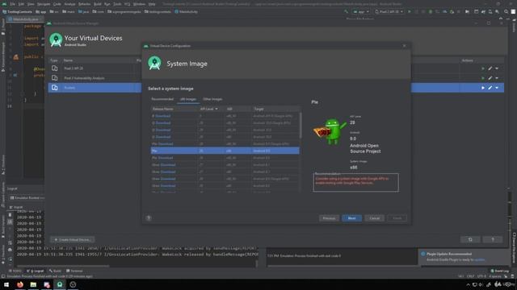Edit the first Pixel 2 API device
The image size is (517, 290).
pyautogui.click(x=490, y=68)
